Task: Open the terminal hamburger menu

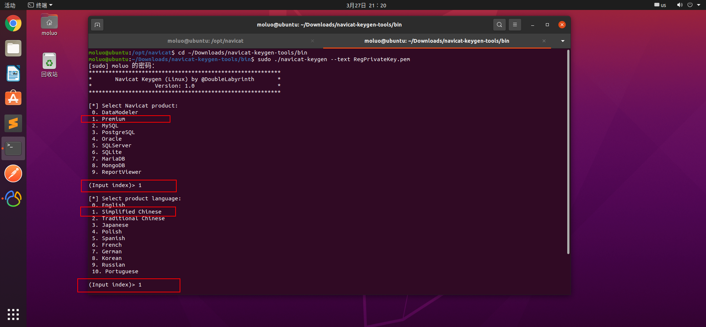Action: coord(515,25)
